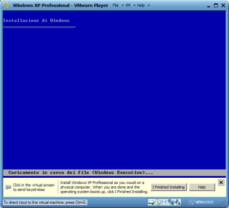This screenshot has width=229, height=208.
Task: Maximize the VMware Player window
Action: pos(216,5)
